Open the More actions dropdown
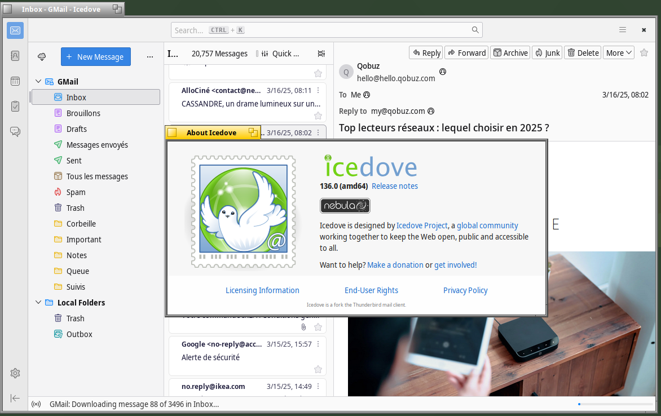 [619, 52]
